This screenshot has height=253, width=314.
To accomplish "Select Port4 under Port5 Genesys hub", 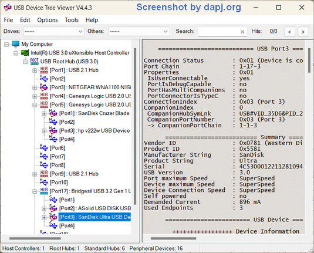I will pos(67,139).
